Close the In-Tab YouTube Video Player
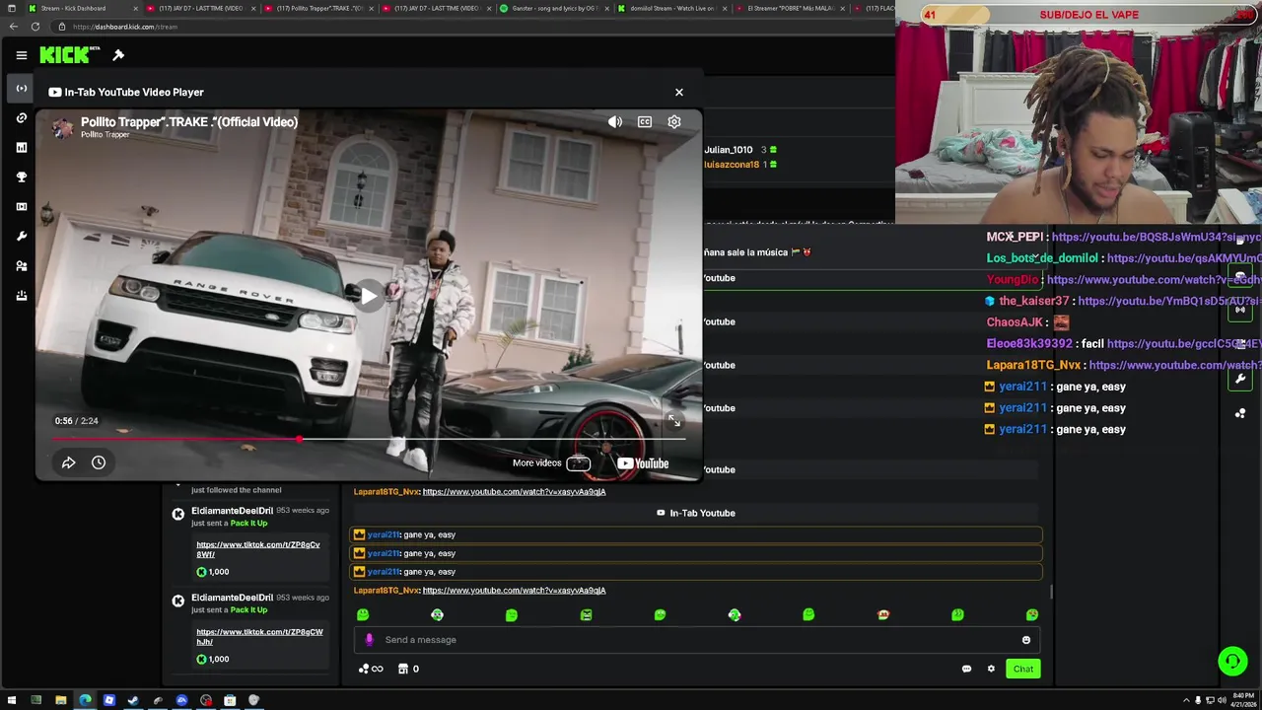The image size is (1262, 710). click(x=678, y=92)
